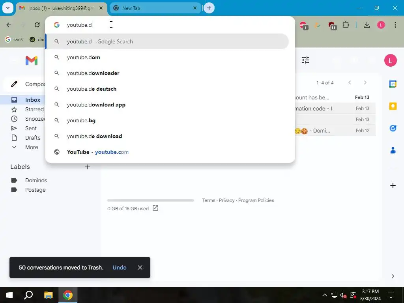404x303 pixels.
Task: Choose the 'youtube.de deutsch' suggestion
Action: [167, 89]
